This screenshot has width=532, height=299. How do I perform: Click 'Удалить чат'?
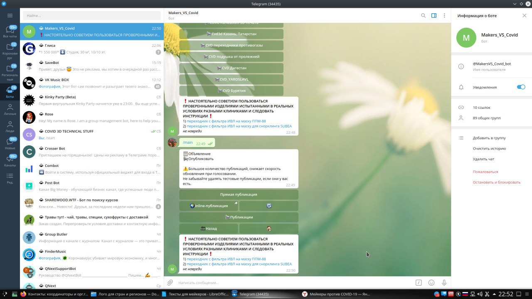[x=483, y=159]
